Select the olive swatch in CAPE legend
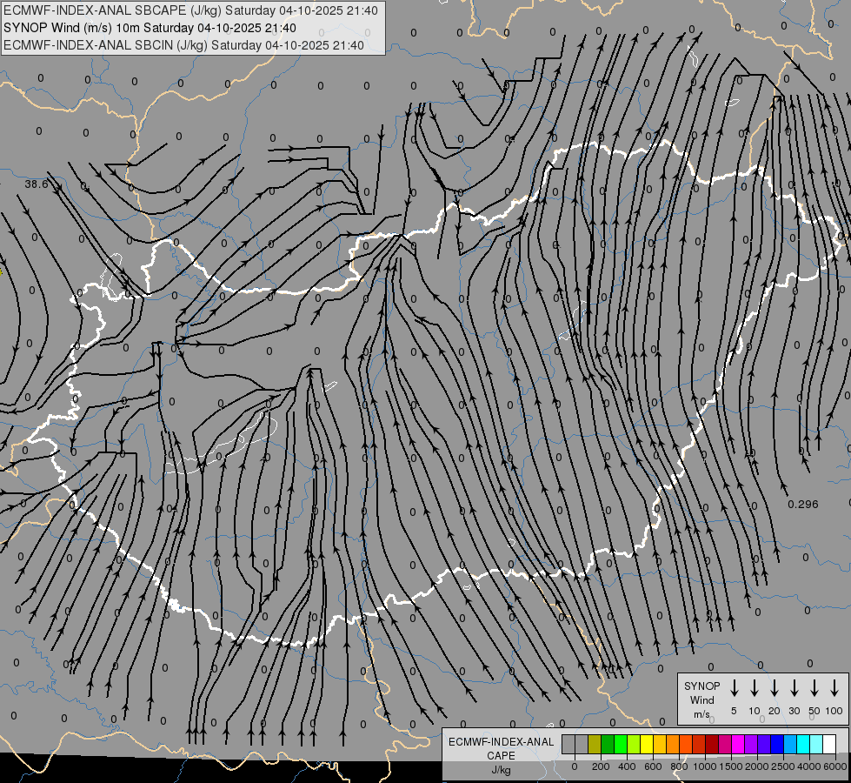 (x=595, y=744)
